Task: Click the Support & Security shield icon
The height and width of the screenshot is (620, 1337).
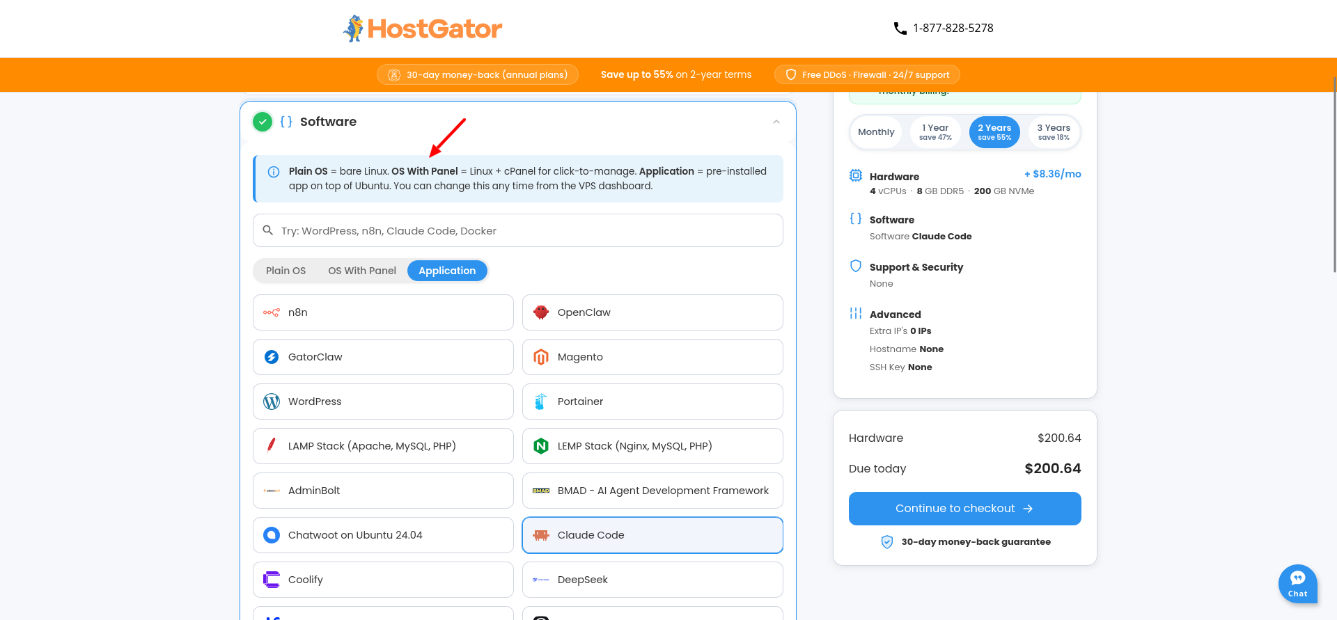Action: pyautogui.click(x=856, y=266)
